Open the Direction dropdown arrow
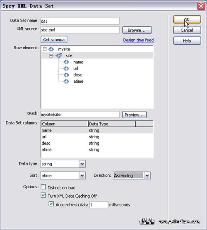This screenshot has height=230, width=207. click(147, 175)
